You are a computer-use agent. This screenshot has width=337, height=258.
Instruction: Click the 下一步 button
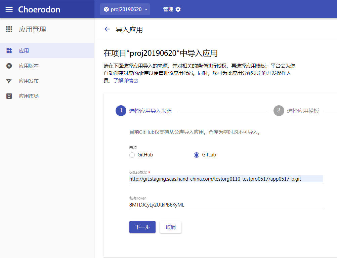pyautogui.click(x=142, y=227)
